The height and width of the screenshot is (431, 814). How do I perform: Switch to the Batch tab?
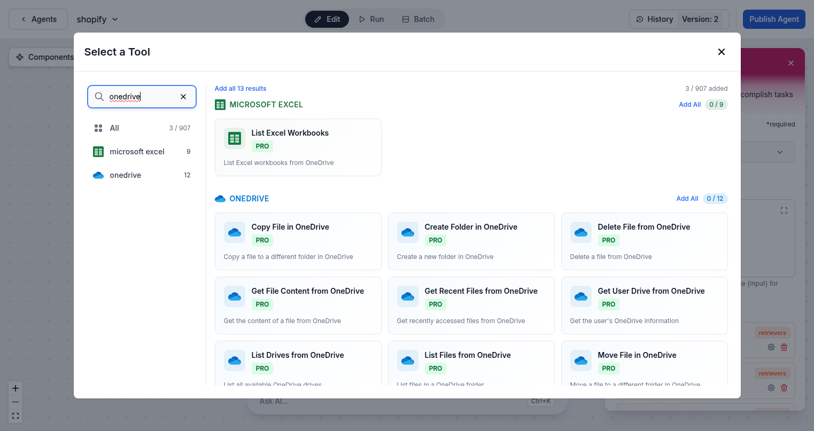[418, 19]
